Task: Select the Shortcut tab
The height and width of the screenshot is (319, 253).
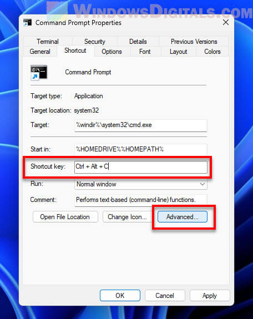Action: pos(75,50)
